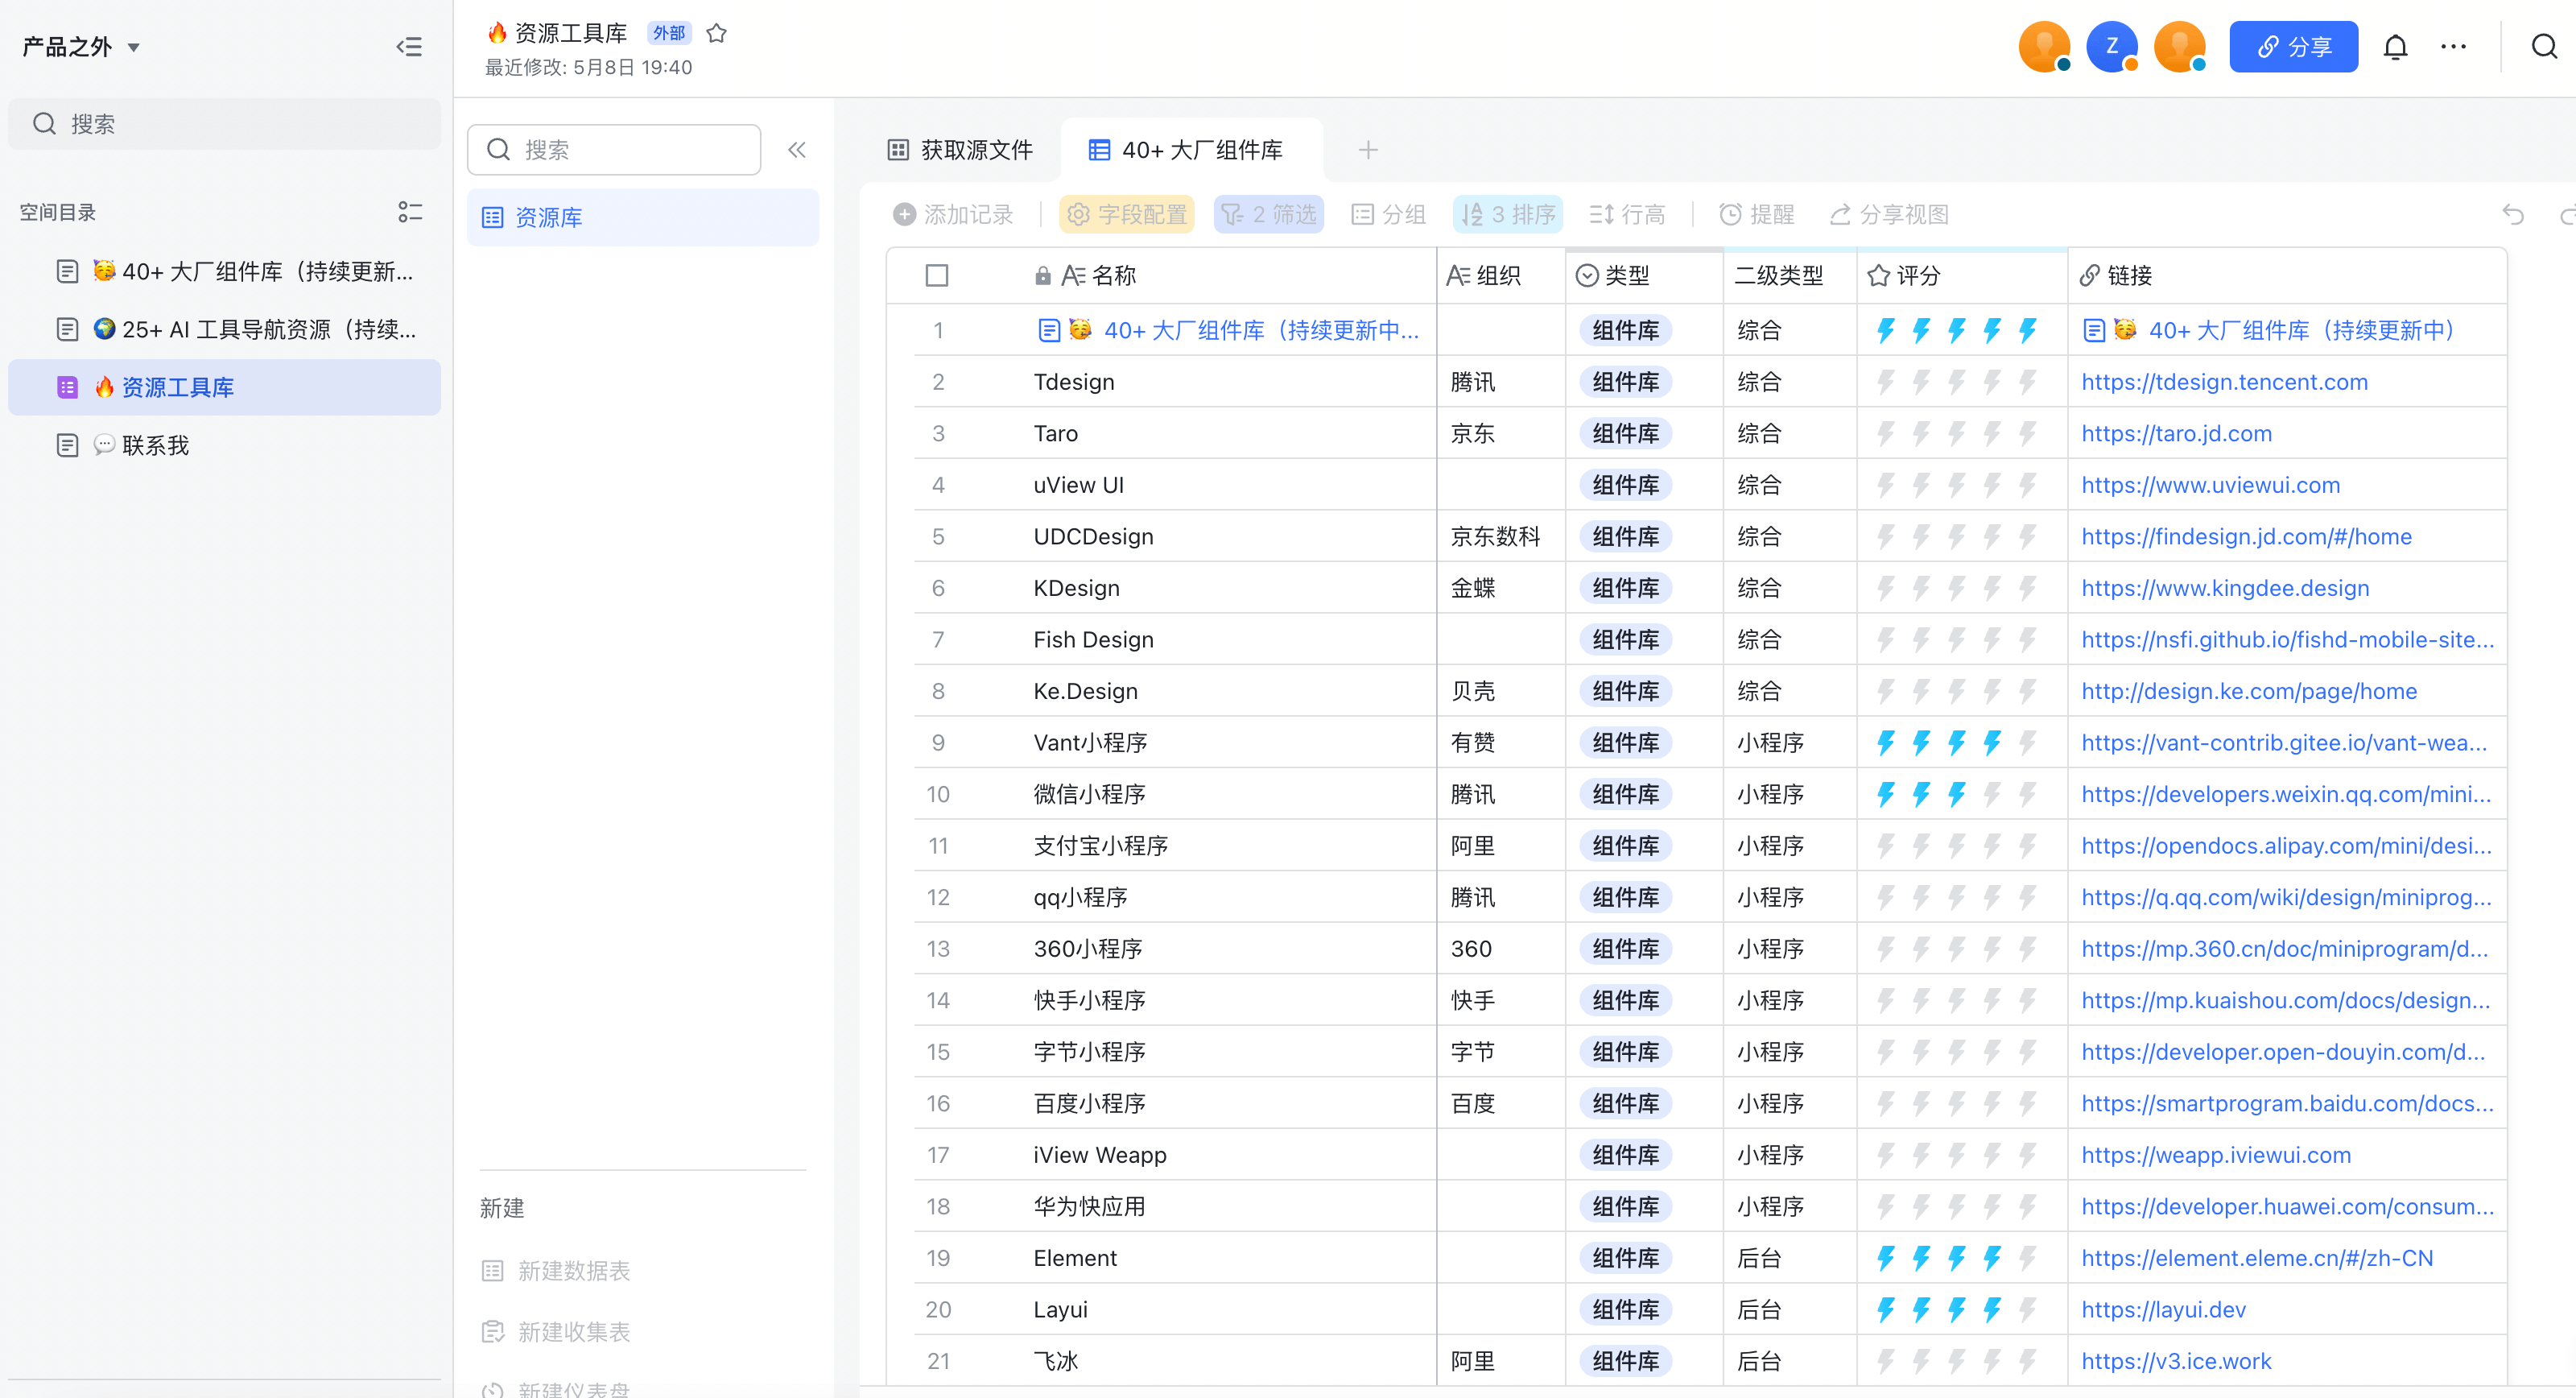This screenshot has height=1398, width=2576.
Task: Open the https://layui.dev link
Action: 2163,1310
